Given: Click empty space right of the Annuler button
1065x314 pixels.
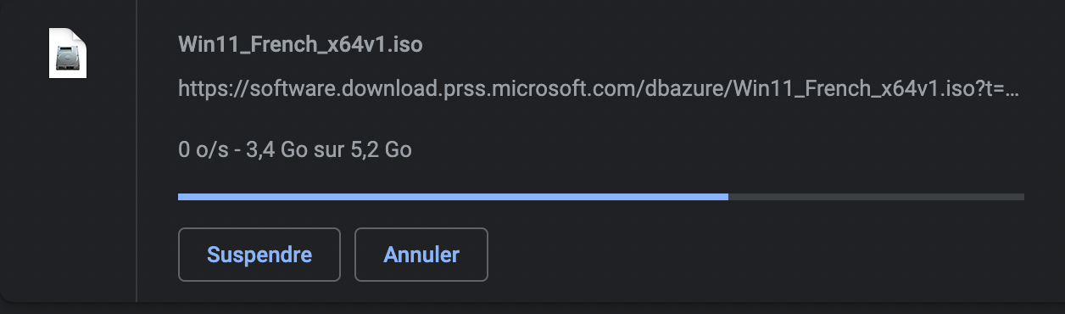Looking at the screenshot, I should (x=755, y=255).
